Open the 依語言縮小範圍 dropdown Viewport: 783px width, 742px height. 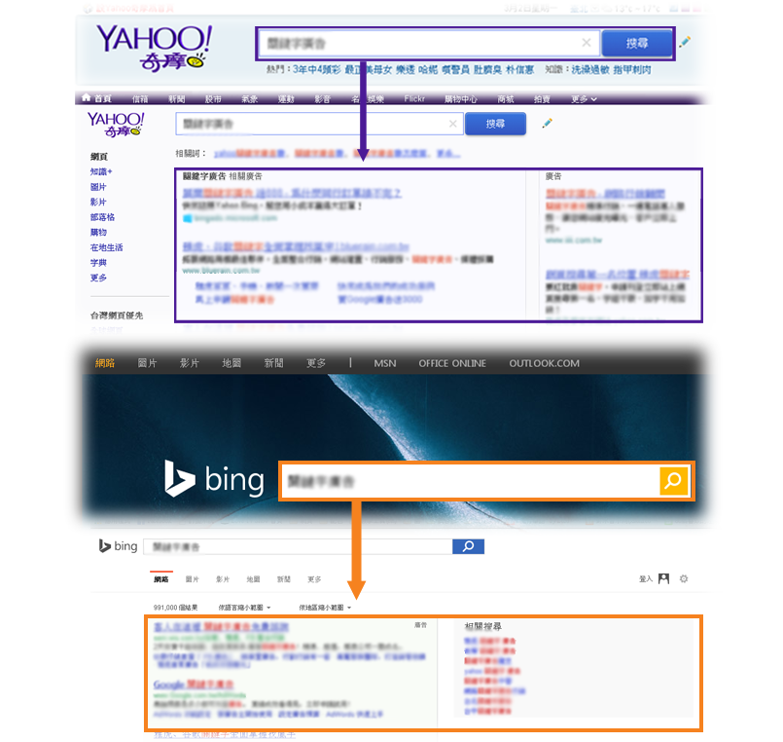[x=244, y=608]
